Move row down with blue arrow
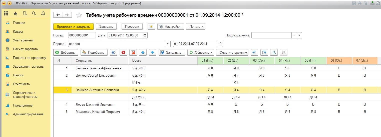Screen dimensions: 381x137 point(153,52)
